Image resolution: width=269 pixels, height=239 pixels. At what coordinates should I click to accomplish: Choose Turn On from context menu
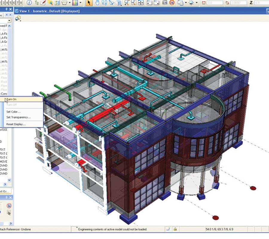tap(12, 99)
